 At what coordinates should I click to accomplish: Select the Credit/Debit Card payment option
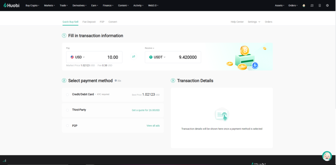68,94
